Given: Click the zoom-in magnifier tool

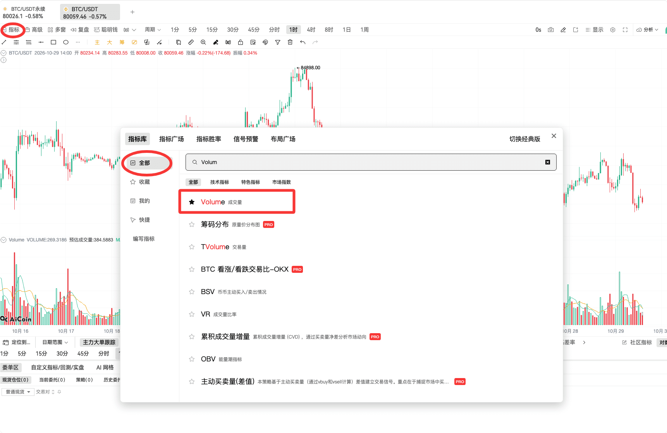Looking at the screenshot, I should [203, 42].
